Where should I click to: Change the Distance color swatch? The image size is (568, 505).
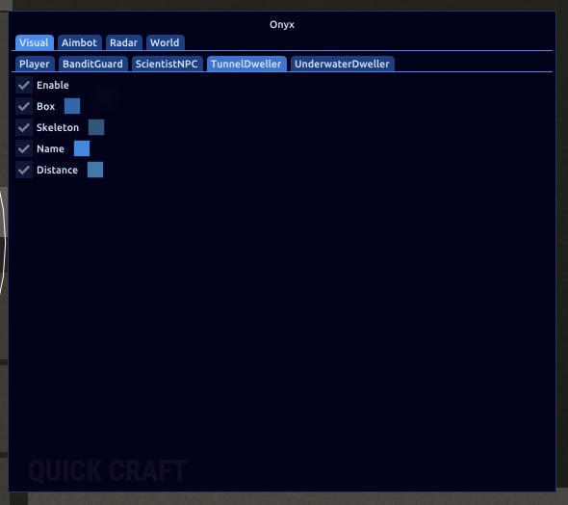pos(95,170)
